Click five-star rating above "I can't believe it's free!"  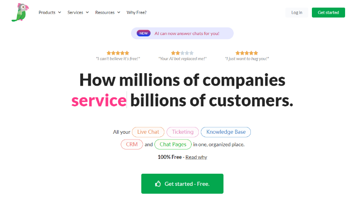[x=118, y=53]
